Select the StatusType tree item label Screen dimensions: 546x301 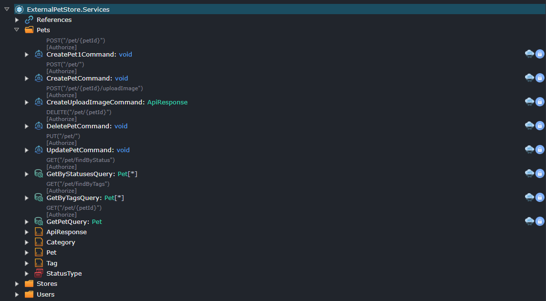coord(64,274)
